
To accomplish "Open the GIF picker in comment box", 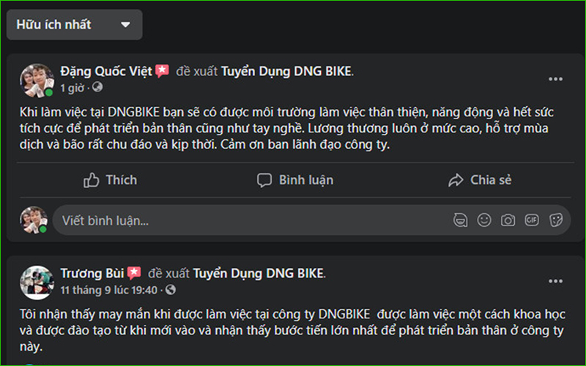I will [532, 220].
